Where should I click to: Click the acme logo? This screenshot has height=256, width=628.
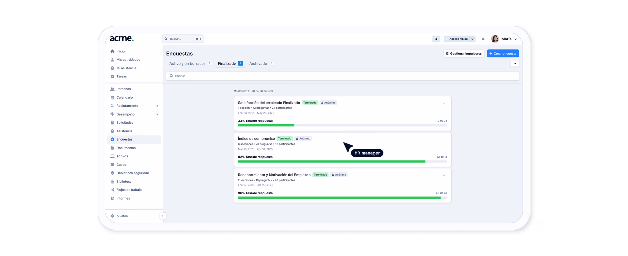coord(122,39)
